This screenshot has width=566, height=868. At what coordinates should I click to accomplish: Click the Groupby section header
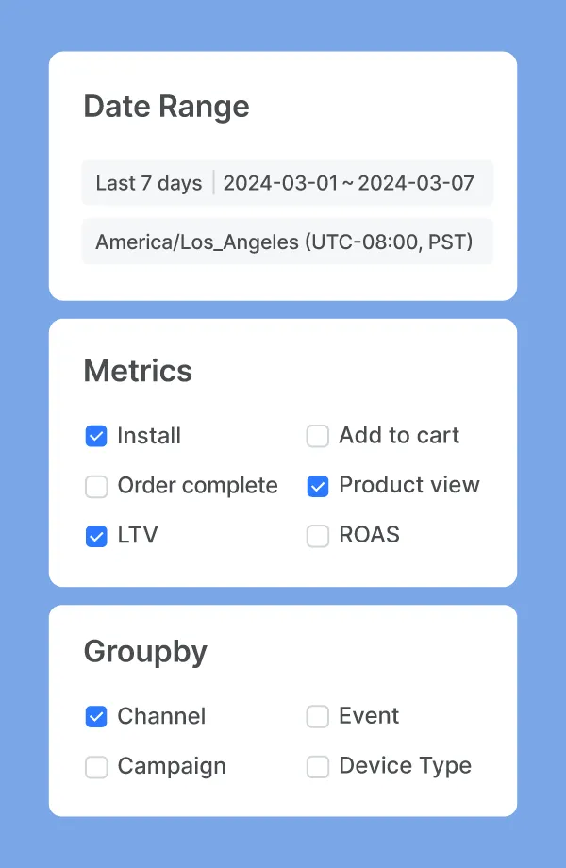[145, 651]
